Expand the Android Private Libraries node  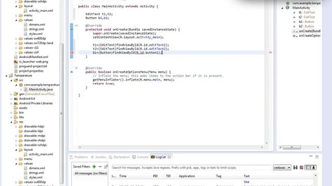11,103
